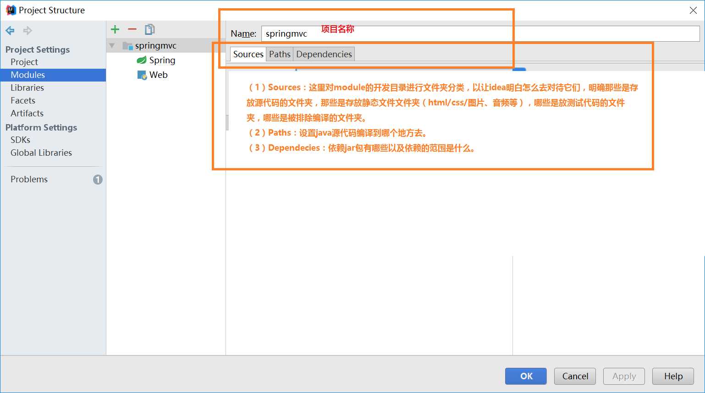Image resolution: width=705 pixels, height=393 pixels.
Task: Copy the module using copy icon
Action: coord(150,29)
